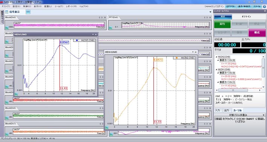Click the ログアウト button
Viewport: 267px width, 142px height.
[x=230, y=6]
